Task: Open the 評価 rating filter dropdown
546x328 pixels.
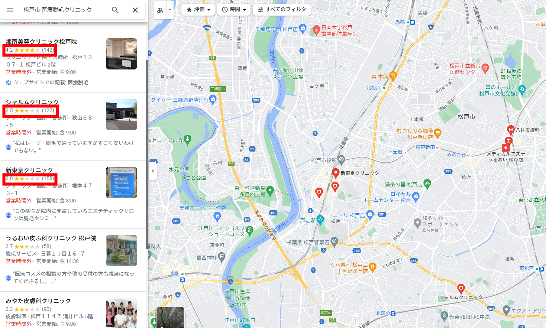Action: coord(198,10)
